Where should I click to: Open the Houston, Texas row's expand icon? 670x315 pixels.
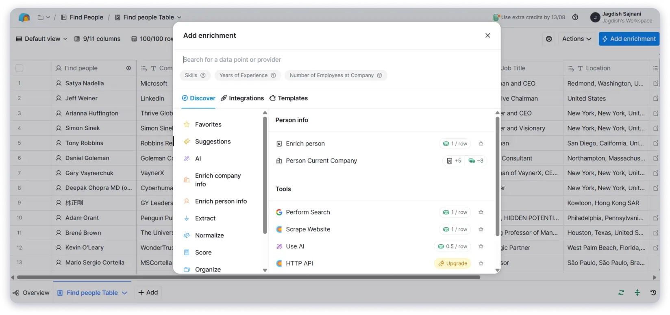656,233
